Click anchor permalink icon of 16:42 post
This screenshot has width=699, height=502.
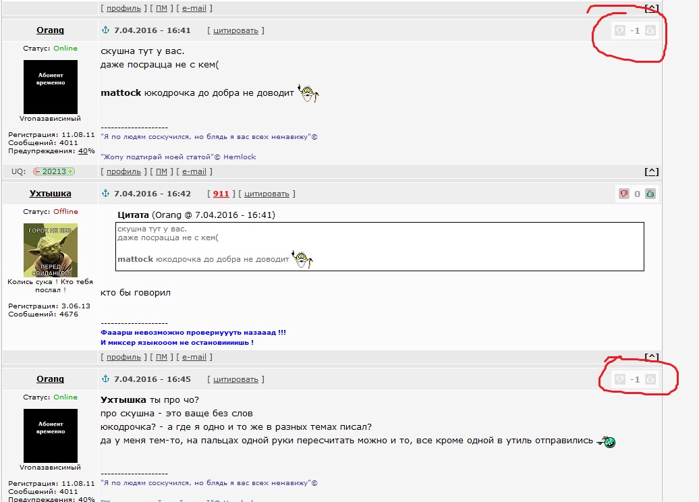(106, 193)
